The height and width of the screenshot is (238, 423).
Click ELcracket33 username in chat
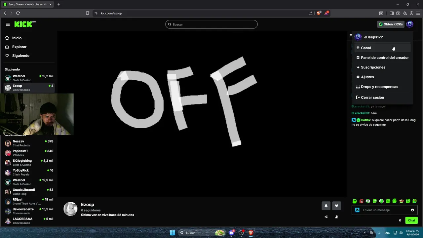[x=361, y=113]
